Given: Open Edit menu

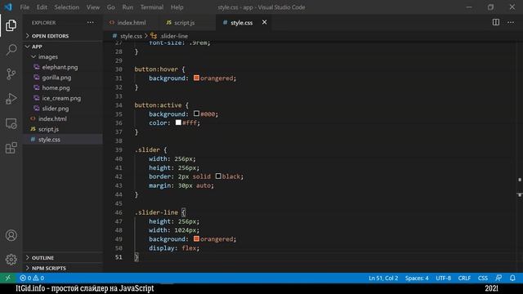Looking at the screenshot, I should coord(42,7).
